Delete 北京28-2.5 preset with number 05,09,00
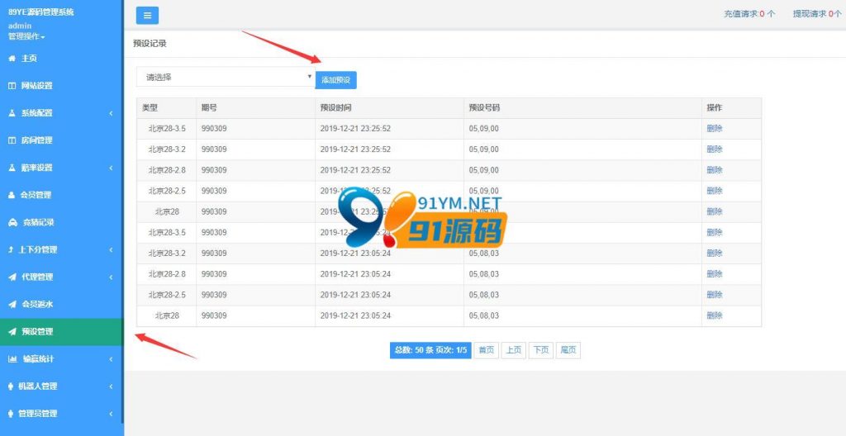Screen dimensions: 846x436 [715, 191]
